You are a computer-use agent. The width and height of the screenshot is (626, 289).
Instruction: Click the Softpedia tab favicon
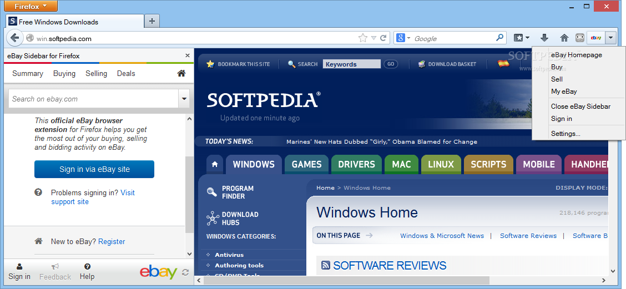point(12,22)
